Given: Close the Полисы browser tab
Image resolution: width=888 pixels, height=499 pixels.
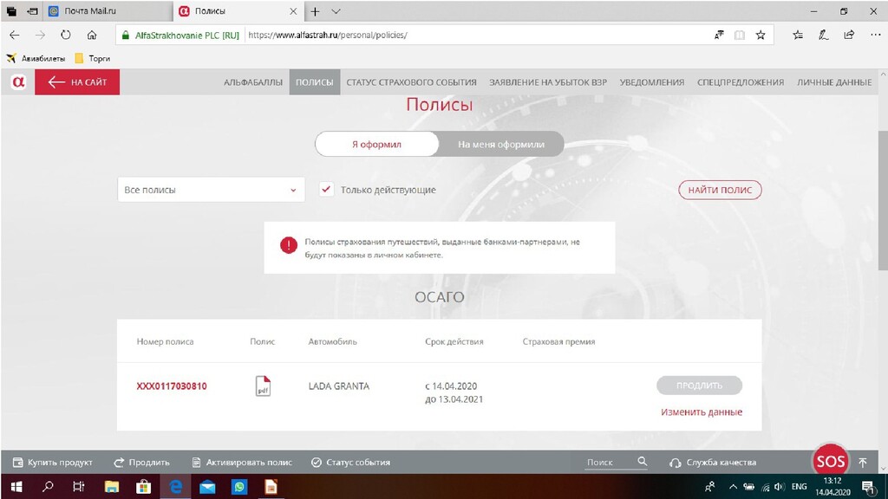Looking at the screenshot, I should click(x=293, y=11).
